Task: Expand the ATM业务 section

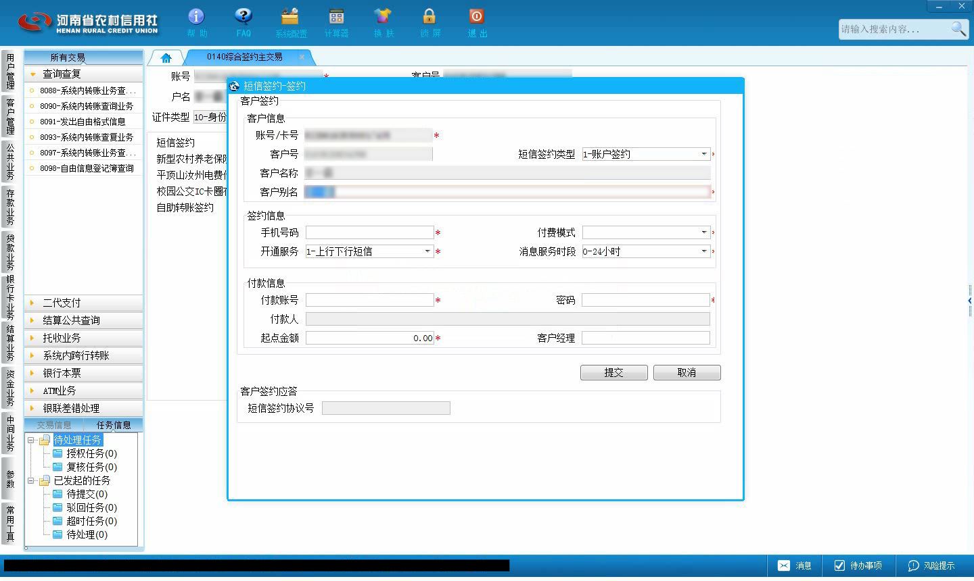Action: [x=83, y=390]
